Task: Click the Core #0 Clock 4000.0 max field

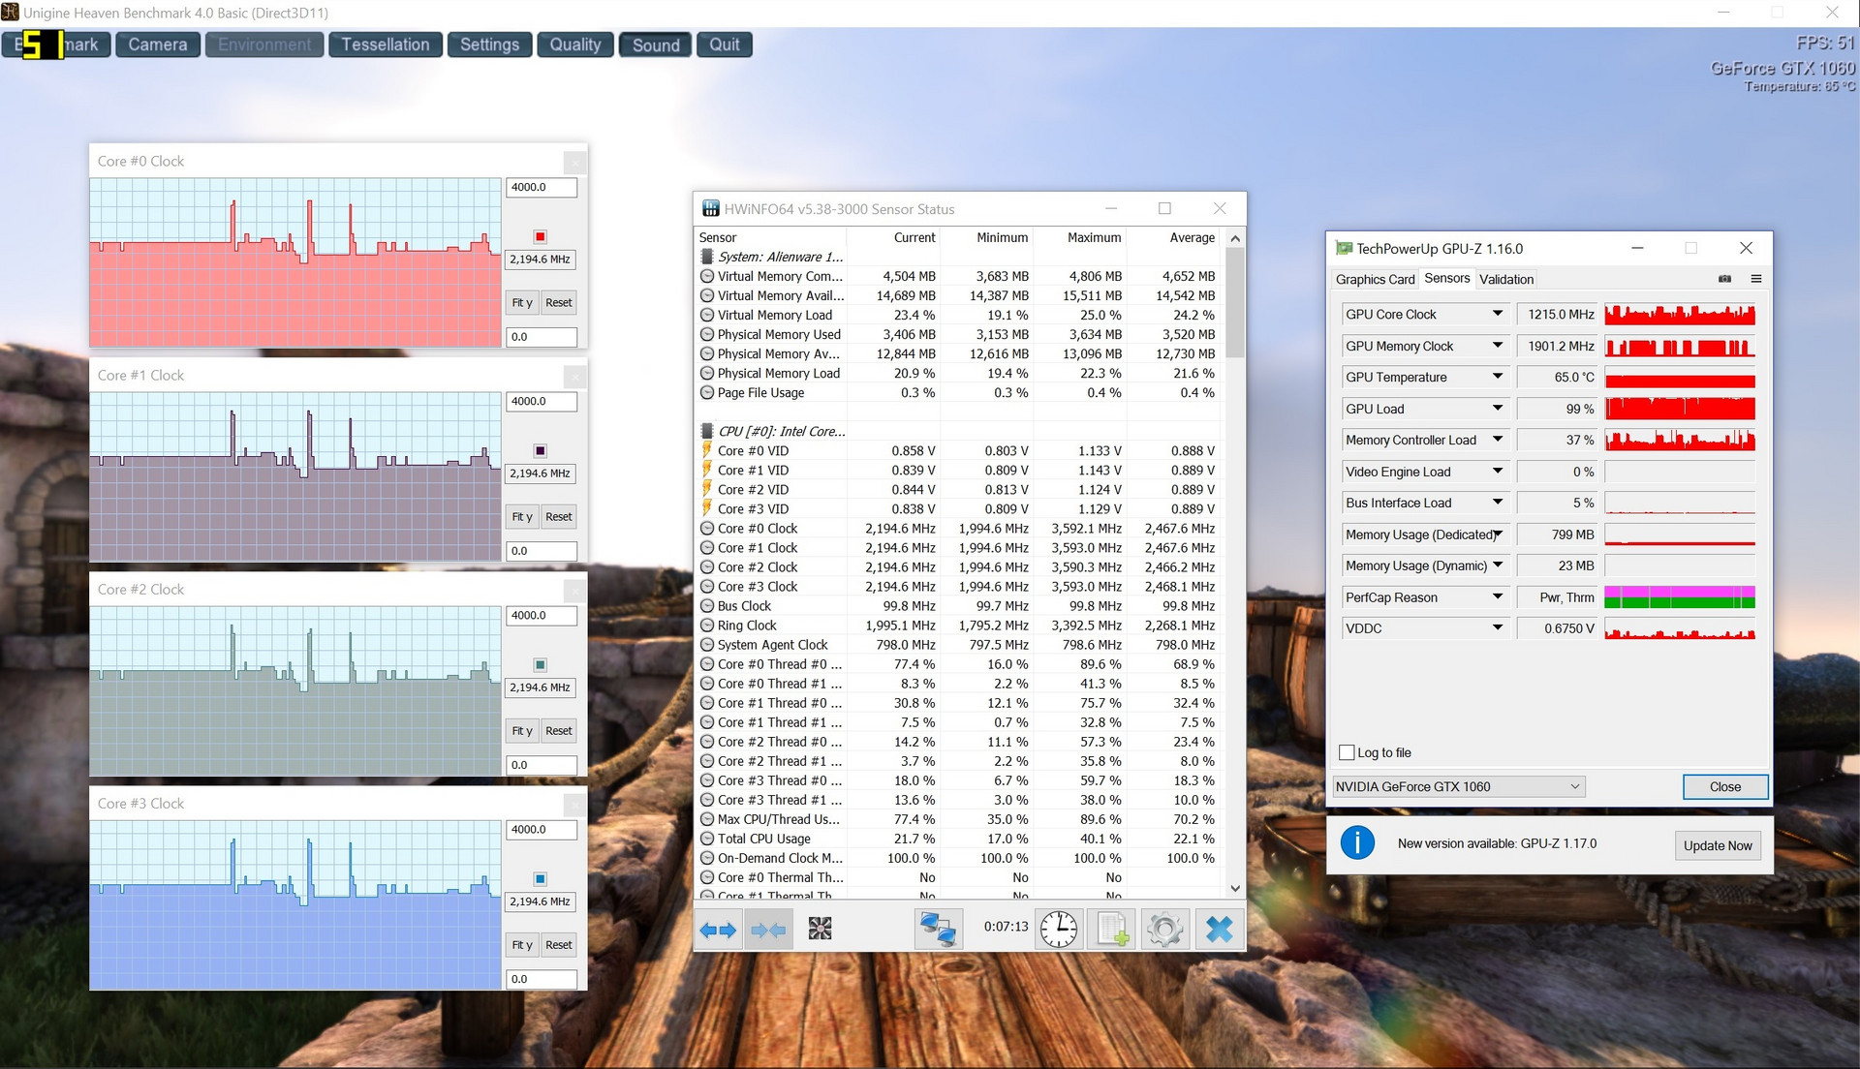Action: click(542, 188)
